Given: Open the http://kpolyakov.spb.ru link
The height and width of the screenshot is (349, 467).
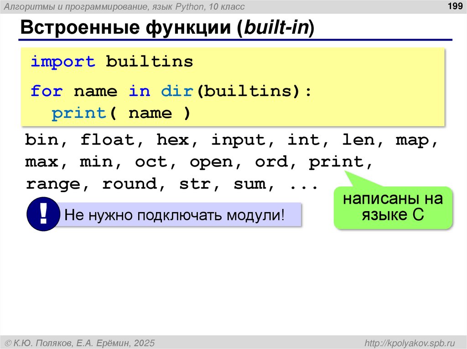Looking at the screenshot, I should point(408,341).
